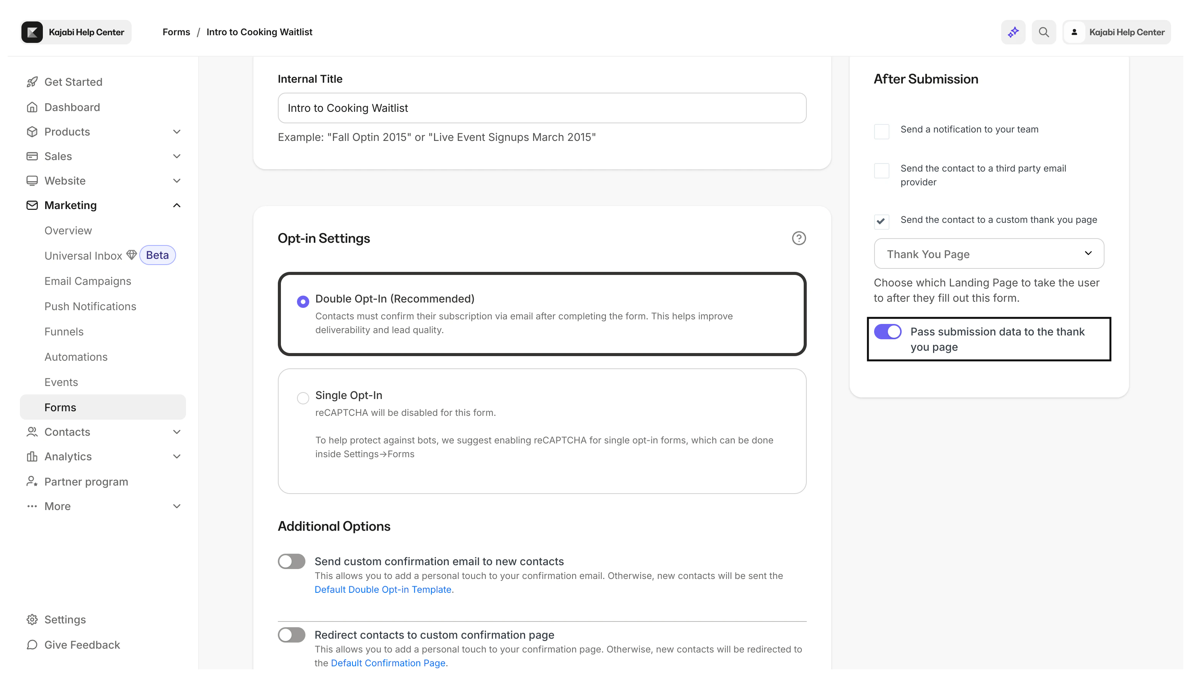The height and width of the screenshot is (677, 1191).
Task: Click inside the Internal Title input field
Action: coord(542,108)
